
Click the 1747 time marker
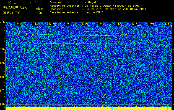118,24
